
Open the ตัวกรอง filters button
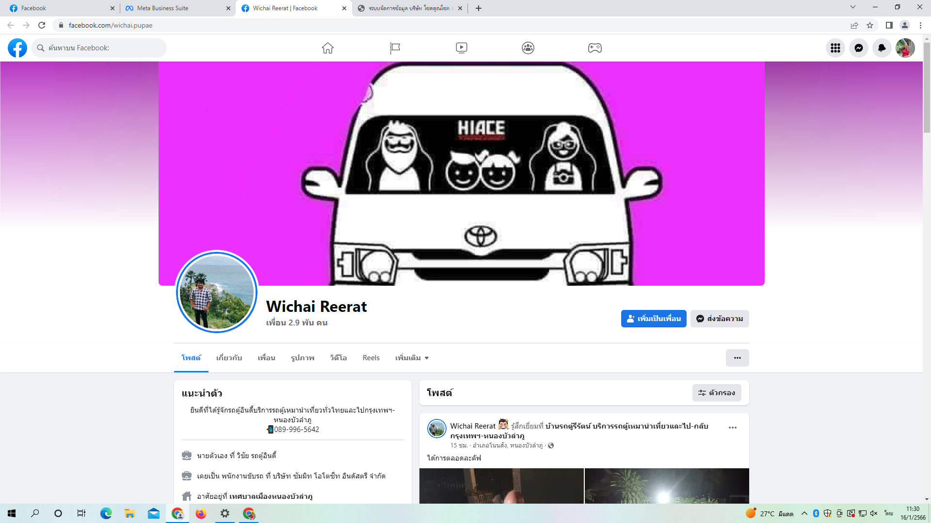717,393
